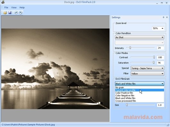Click the Contrast slider handle

pos(154,57)
